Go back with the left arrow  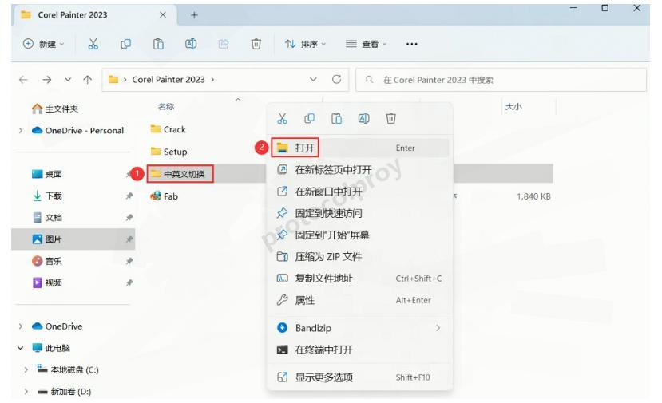coord(23,79)
